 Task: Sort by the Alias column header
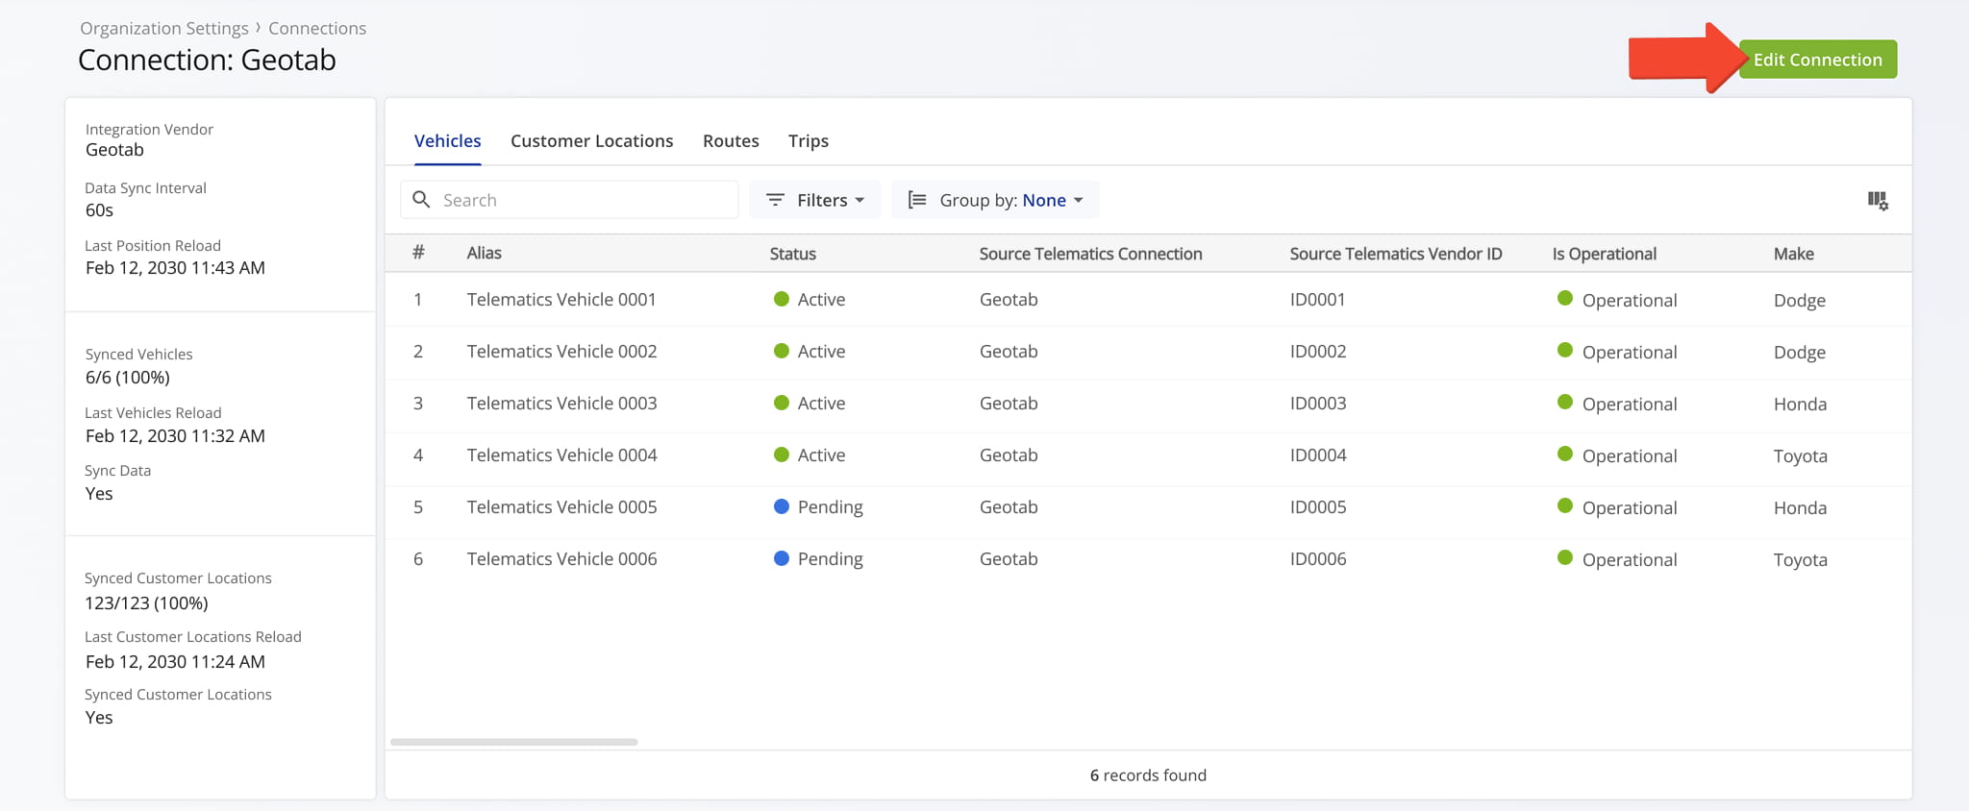point(485,254)
